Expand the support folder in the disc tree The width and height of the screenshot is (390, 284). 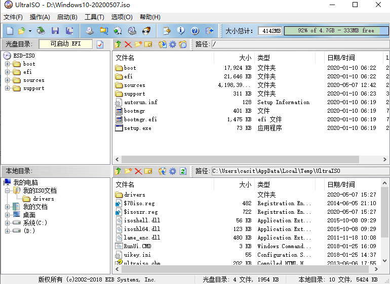click(7, 88)
